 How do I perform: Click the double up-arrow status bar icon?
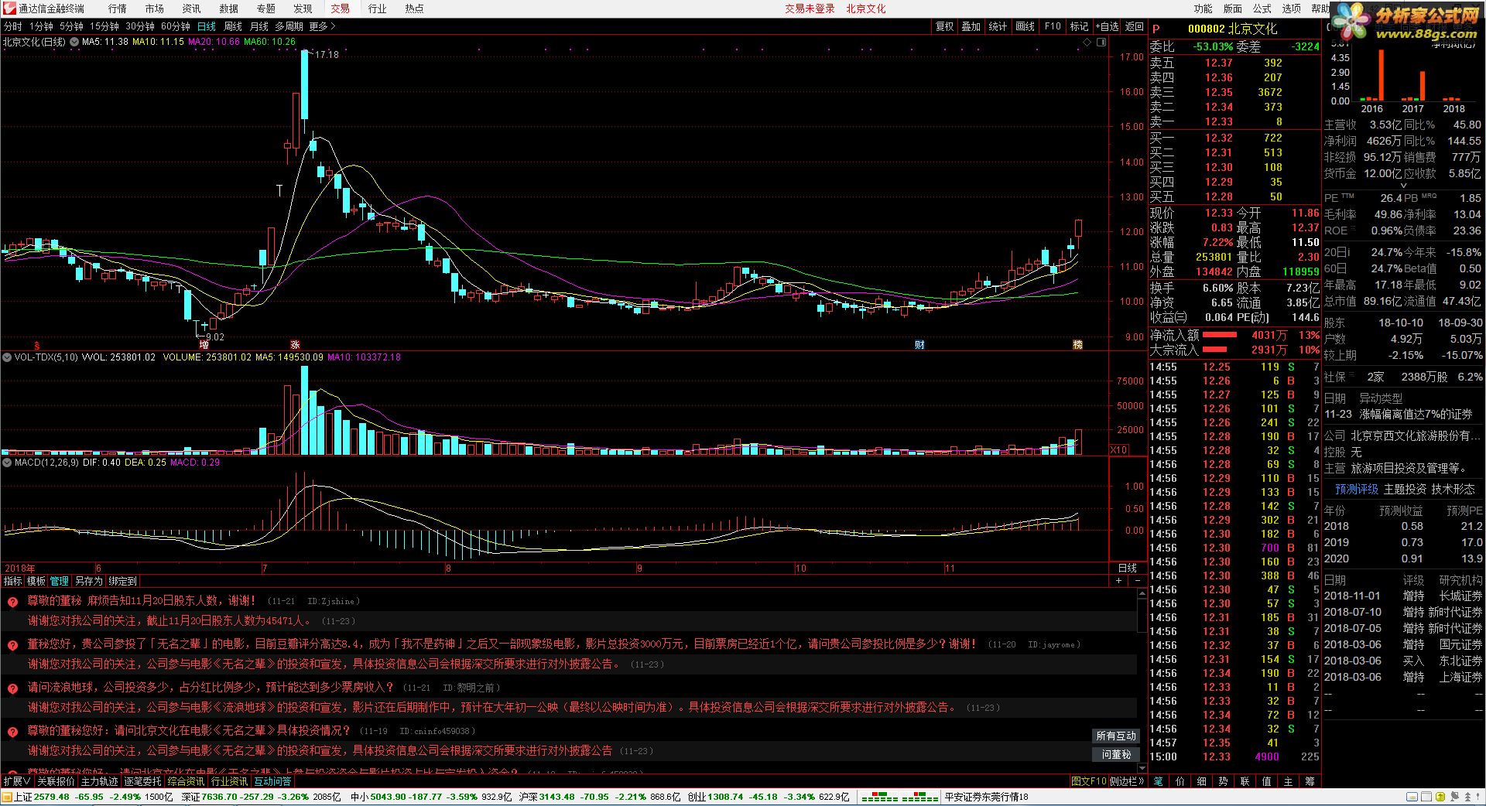(x=1467, y=797)
